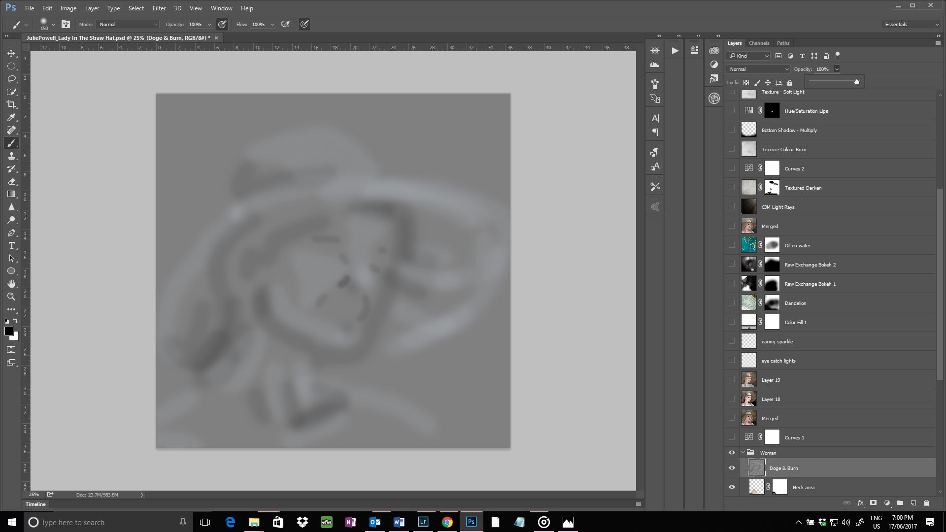Viewport: 946px width, 532px height.
Task: Hide the Doge & Burn layer
Action: tap(732, 468)
